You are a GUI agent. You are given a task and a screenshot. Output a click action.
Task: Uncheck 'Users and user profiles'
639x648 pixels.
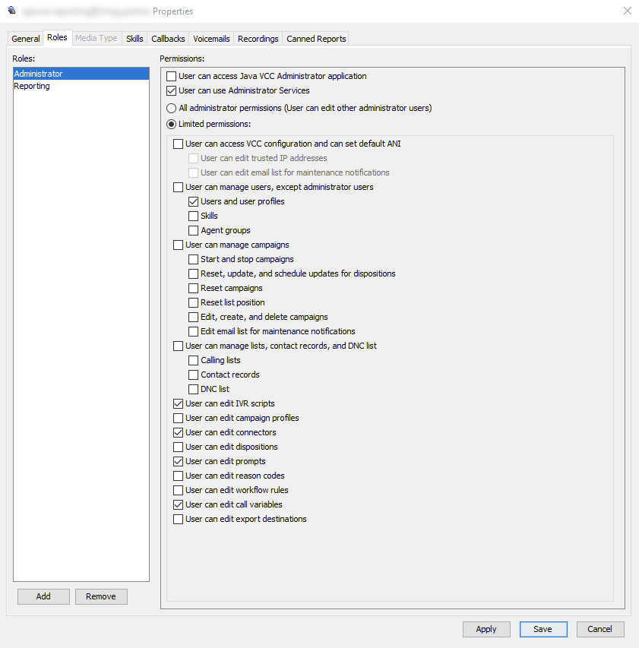[x=193, y=201]
